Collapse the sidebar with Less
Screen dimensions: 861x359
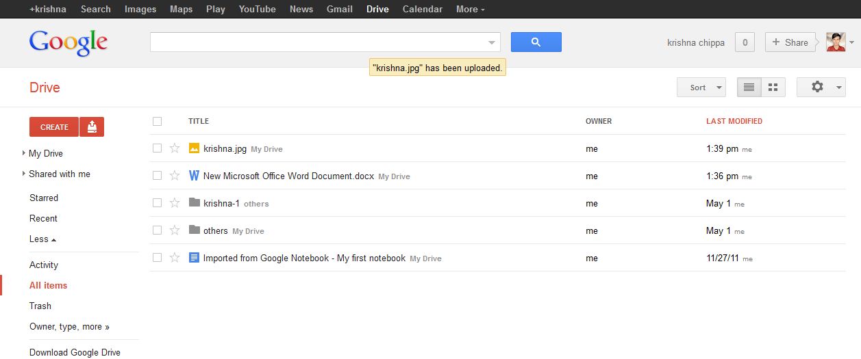[42, 239]
